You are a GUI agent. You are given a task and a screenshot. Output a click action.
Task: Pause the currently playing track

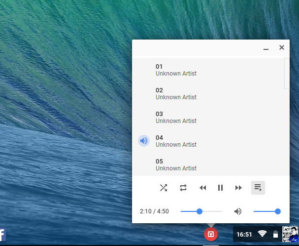221,188
